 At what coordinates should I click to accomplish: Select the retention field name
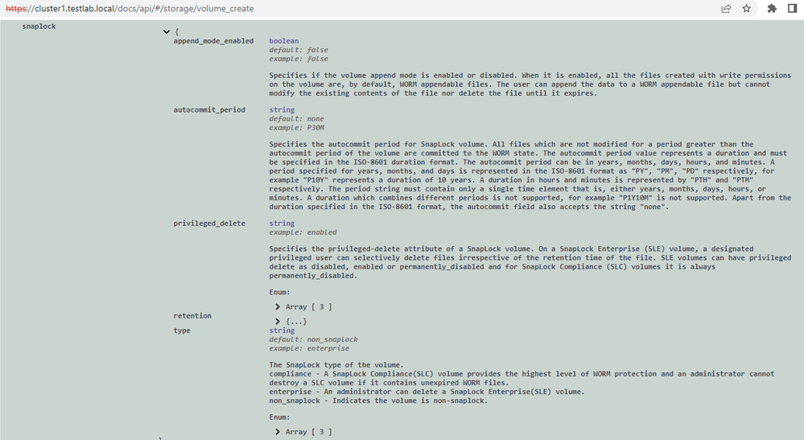click(x=192, y=315)
